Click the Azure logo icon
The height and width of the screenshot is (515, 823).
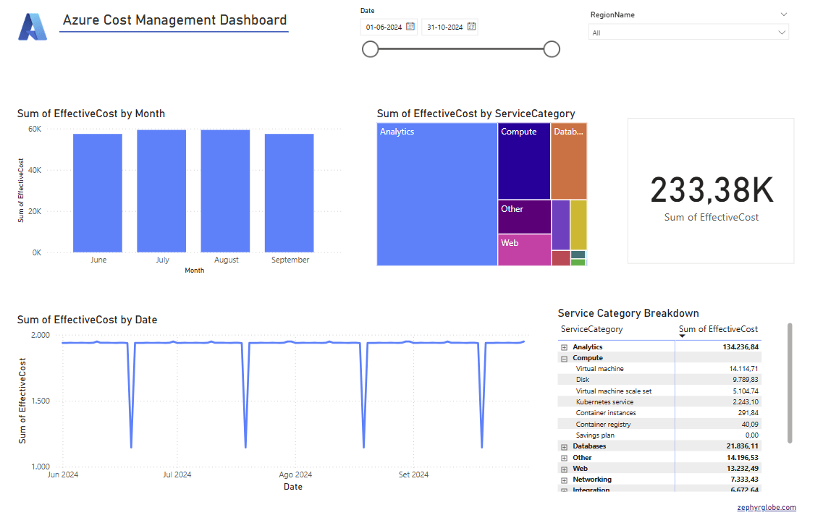pyautogui.click(x=33, y=27)
